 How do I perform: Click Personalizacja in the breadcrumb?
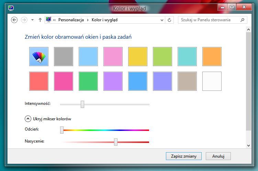tap(71, 20)
